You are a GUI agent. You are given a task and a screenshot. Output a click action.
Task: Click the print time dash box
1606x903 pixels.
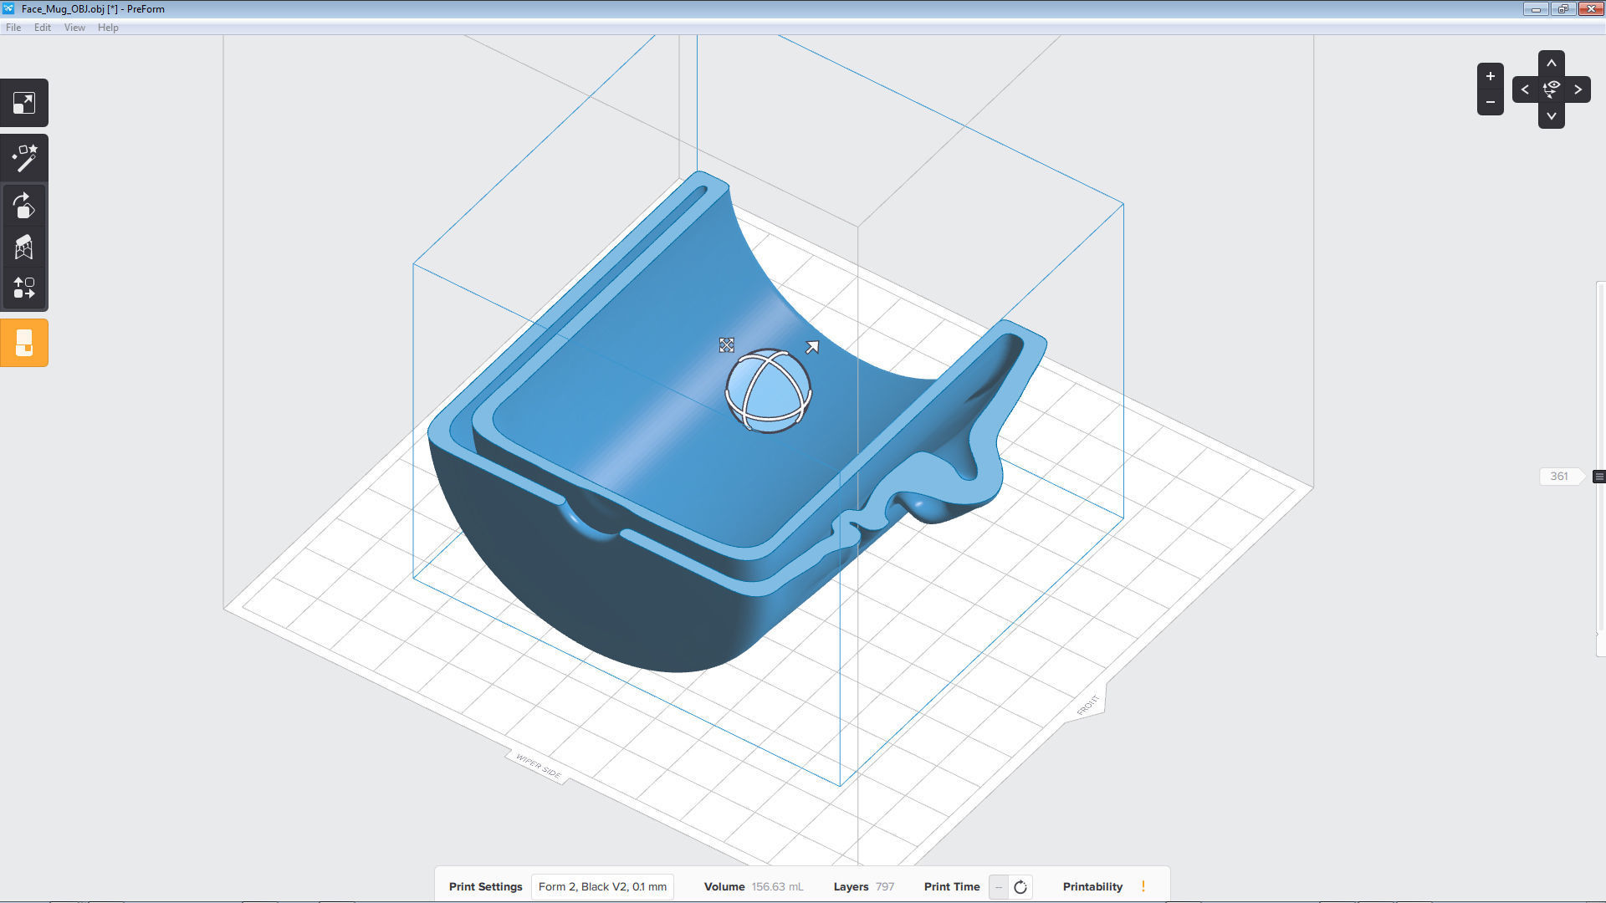(999, 887)
